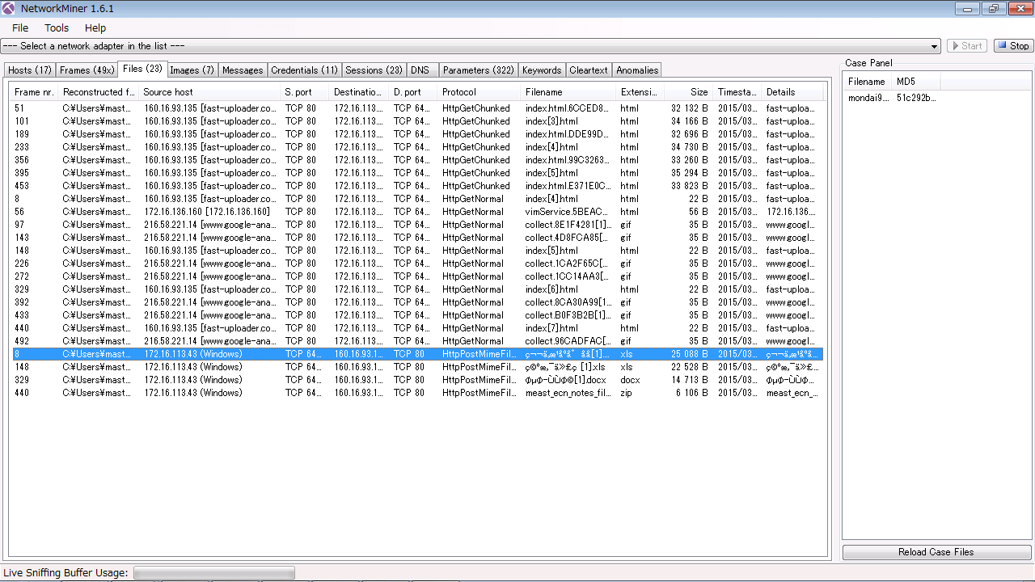Sort by S. port column header
The image size is (1035, 582).
[x=304, y=92]
